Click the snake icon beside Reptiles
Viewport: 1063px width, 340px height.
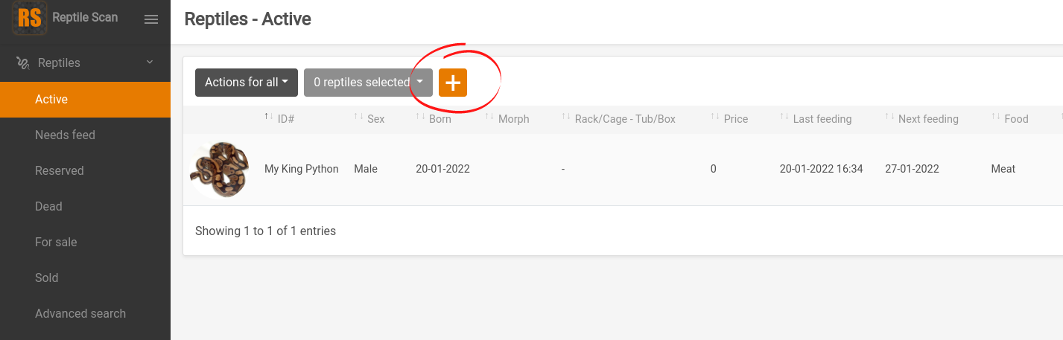click(x=23, y=63)
